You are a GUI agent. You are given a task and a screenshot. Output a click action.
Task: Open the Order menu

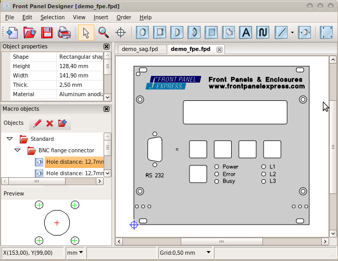tap(124, 17)
